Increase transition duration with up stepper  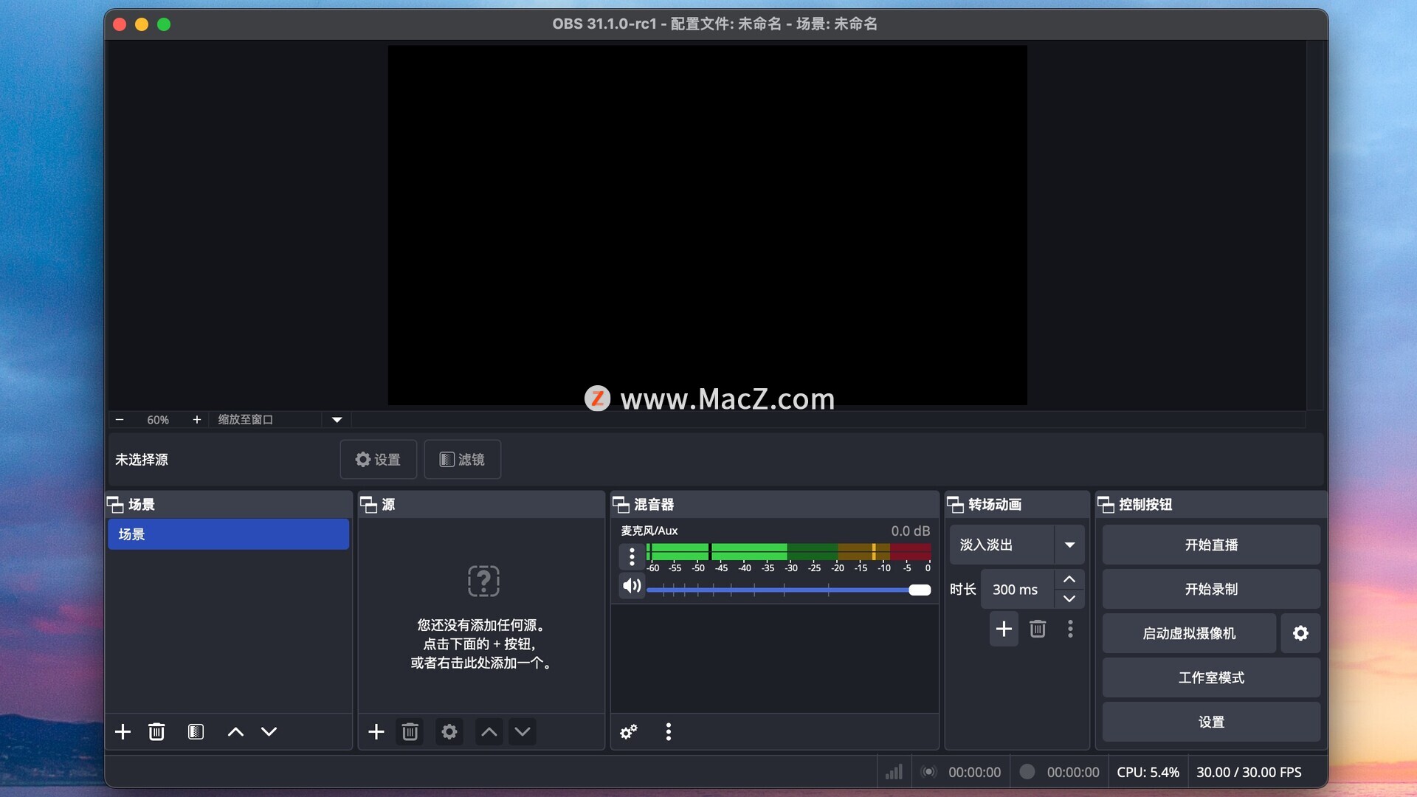[1069, 579]
